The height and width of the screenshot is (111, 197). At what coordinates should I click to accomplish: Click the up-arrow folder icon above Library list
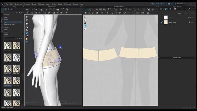click(16, 12)
